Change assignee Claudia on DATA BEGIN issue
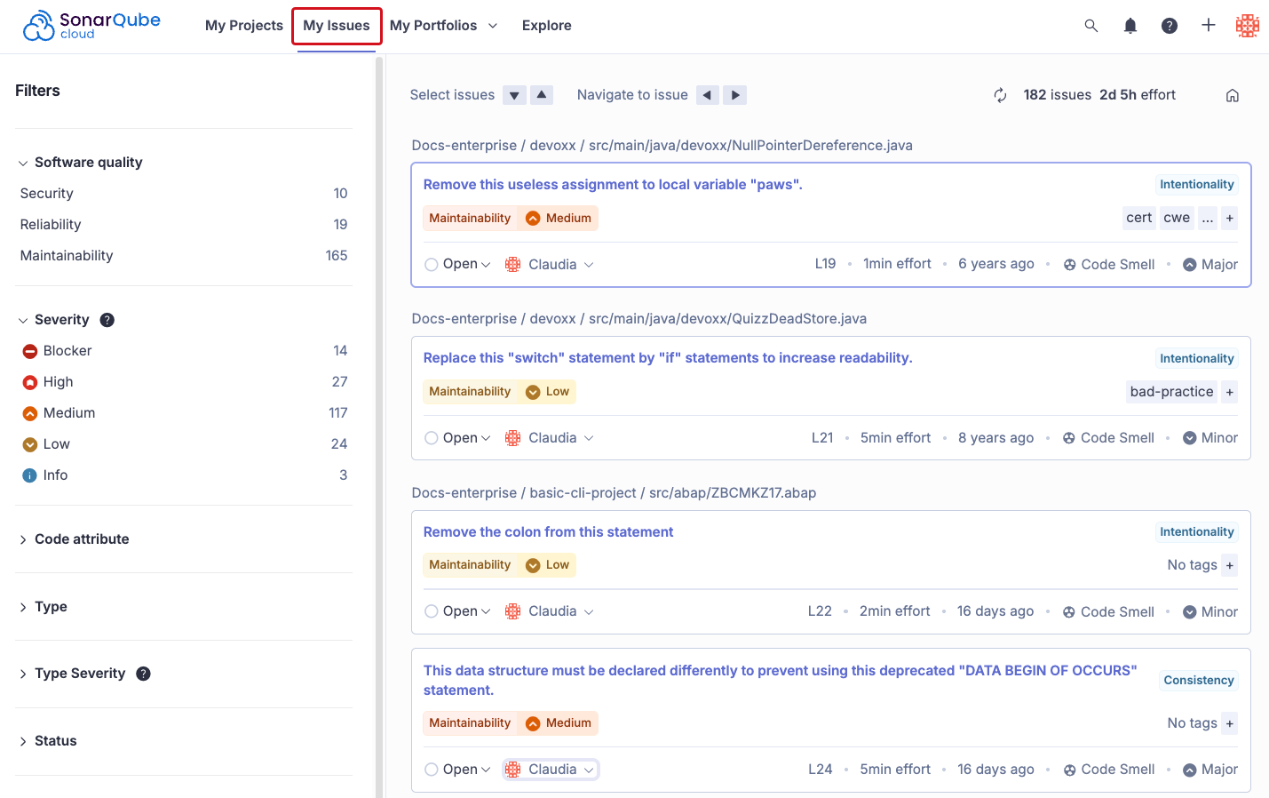1269x798 pixels. tap(551, 770)
